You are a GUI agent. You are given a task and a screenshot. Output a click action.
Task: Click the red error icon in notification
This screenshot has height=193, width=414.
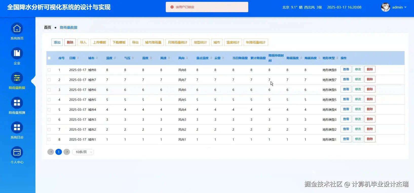(172, 7)
